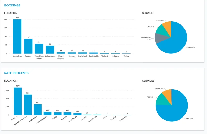Viewport: 207px width, 134px height.
Task: Click the 'United States' axis label in Rate Requests
Action: coord(92,119)
